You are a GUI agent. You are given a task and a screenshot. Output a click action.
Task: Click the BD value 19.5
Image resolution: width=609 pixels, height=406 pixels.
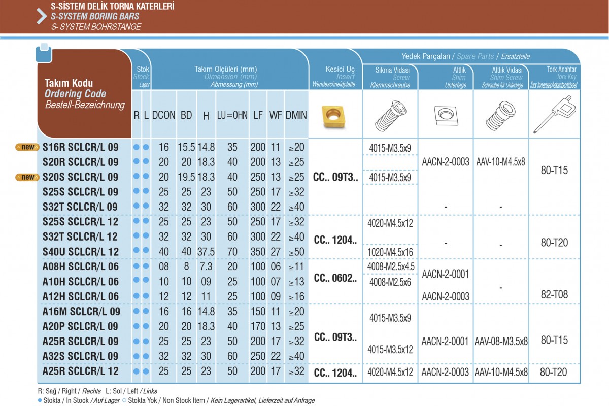[186, 177]
